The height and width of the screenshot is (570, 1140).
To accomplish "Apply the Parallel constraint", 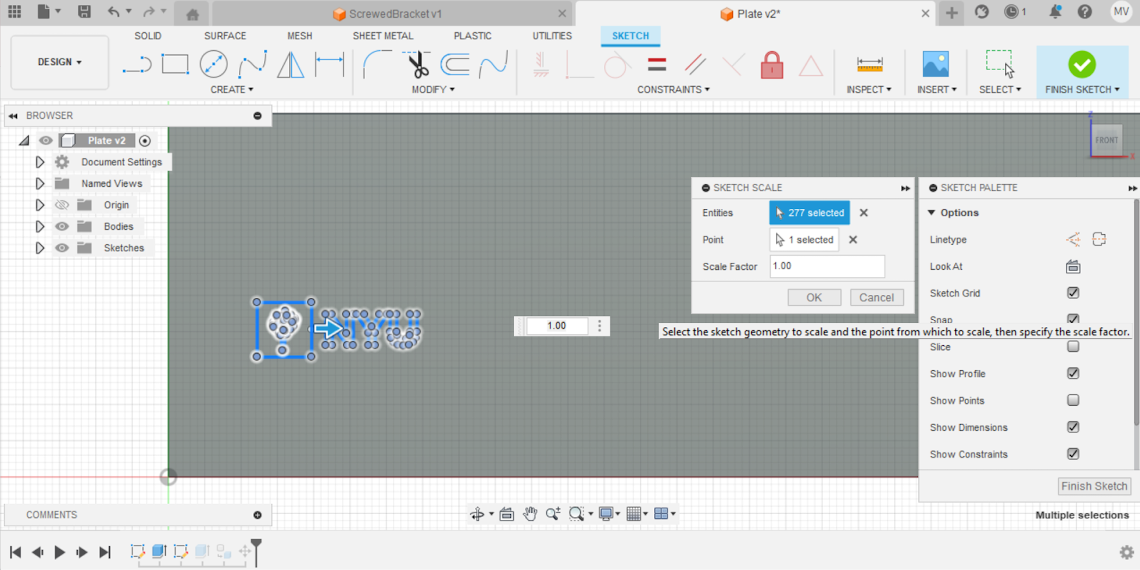I will point(695,64).
